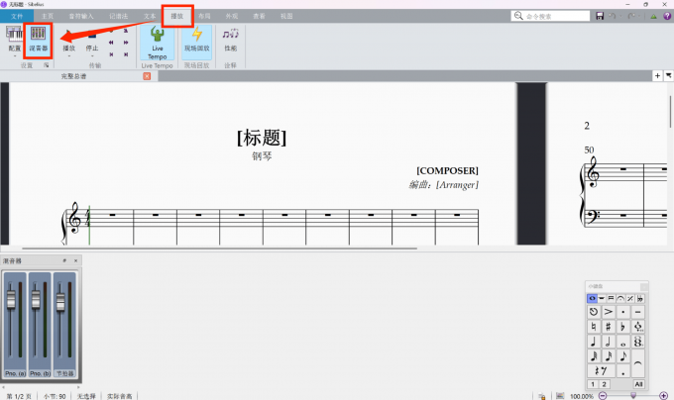
Task: Click the 编曲: [Arranger] text
Action: tap(443, 185)
